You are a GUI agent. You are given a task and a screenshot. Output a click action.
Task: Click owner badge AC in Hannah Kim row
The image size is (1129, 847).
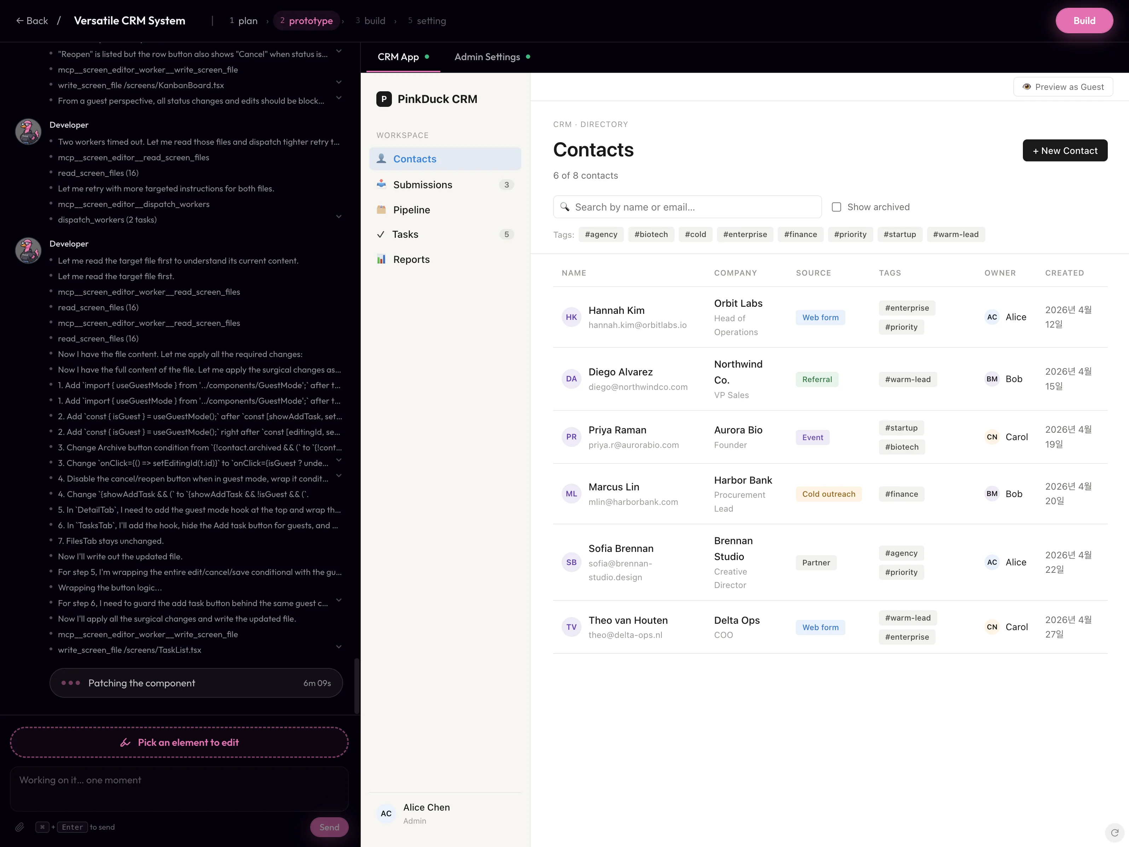992,317
